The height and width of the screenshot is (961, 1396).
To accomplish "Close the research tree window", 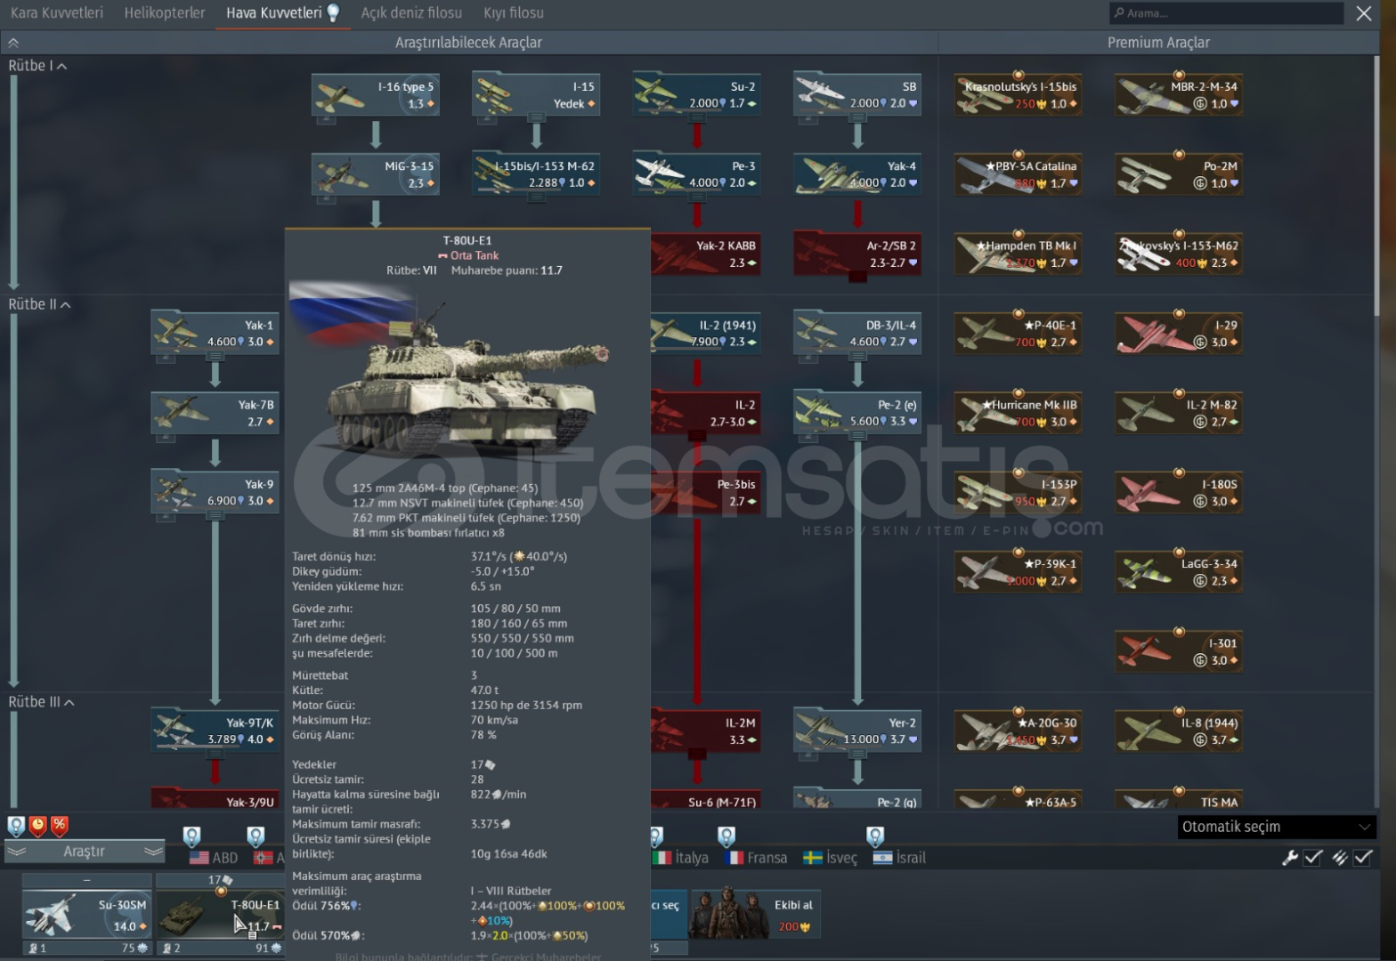I will (1364, 13).
